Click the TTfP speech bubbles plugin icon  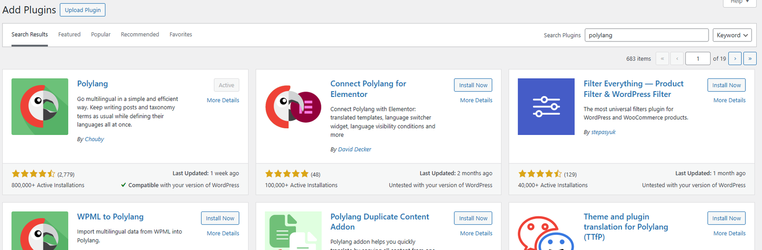click(x=546, y=232)
